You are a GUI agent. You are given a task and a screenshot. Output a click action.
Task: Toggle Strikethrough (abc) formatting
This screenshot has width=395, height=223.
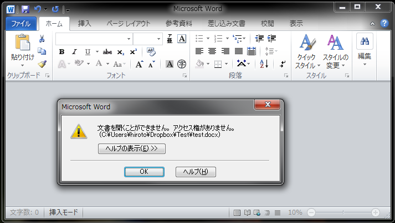(x=107, y=52)
